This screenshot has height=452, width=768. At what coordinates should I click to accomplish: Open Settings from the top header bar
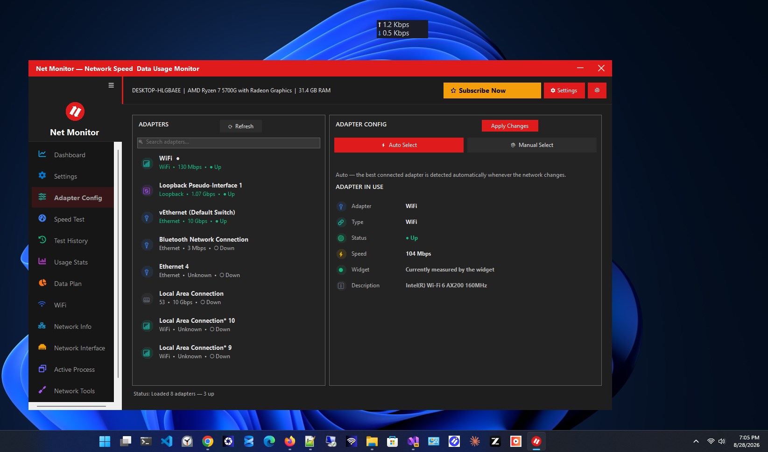click(x=564, y=90)
